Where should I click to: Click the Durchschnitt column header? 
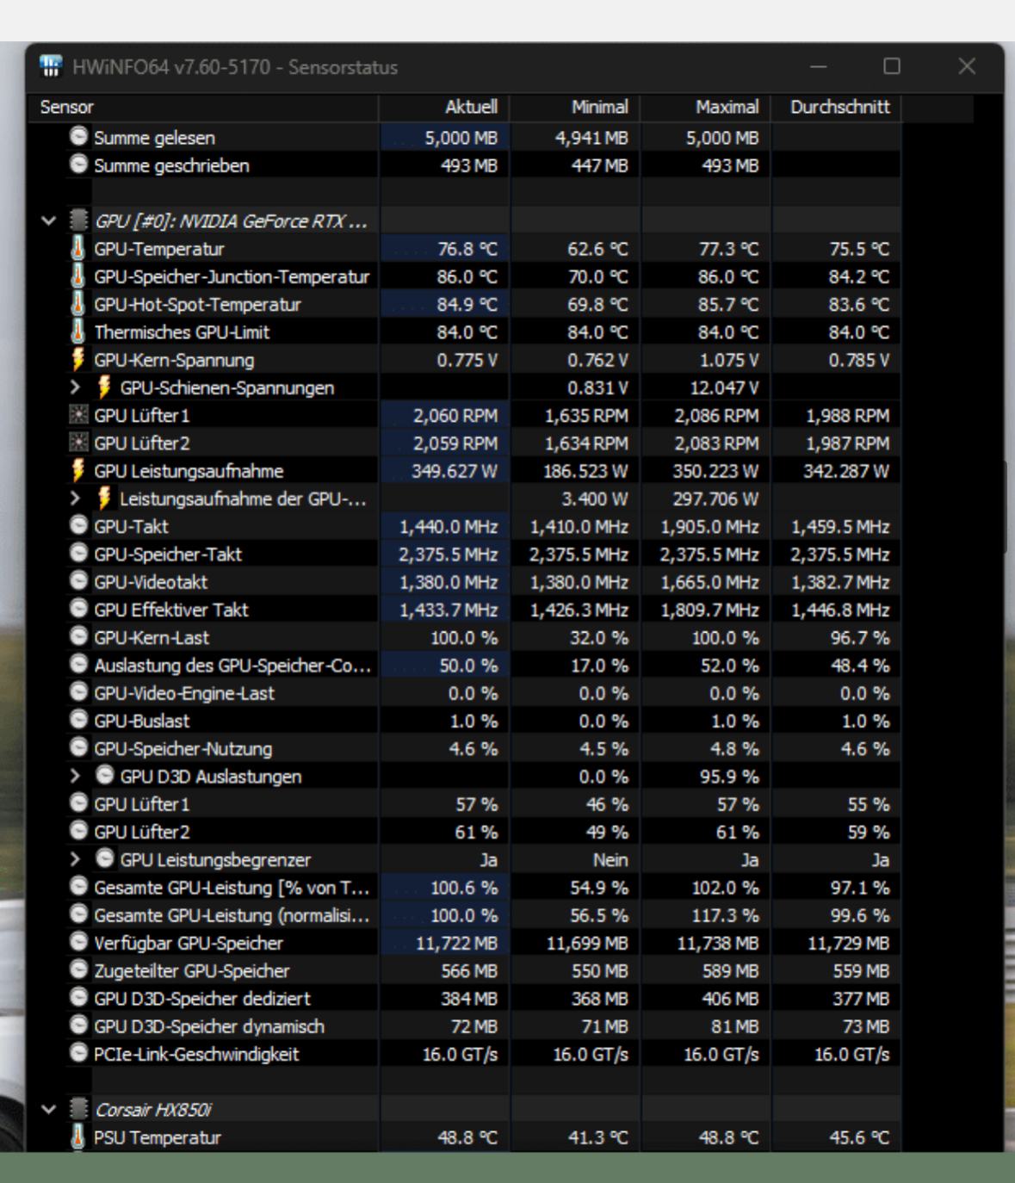pyautogui.click(x=837, y=107)
